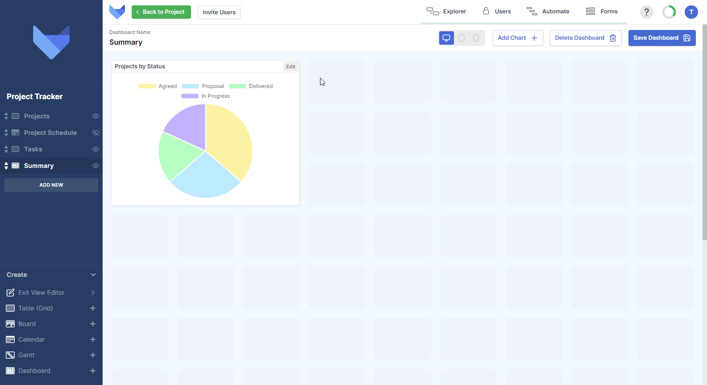
Task: Open user avatar T menu
Action: [x=691, y=12]
